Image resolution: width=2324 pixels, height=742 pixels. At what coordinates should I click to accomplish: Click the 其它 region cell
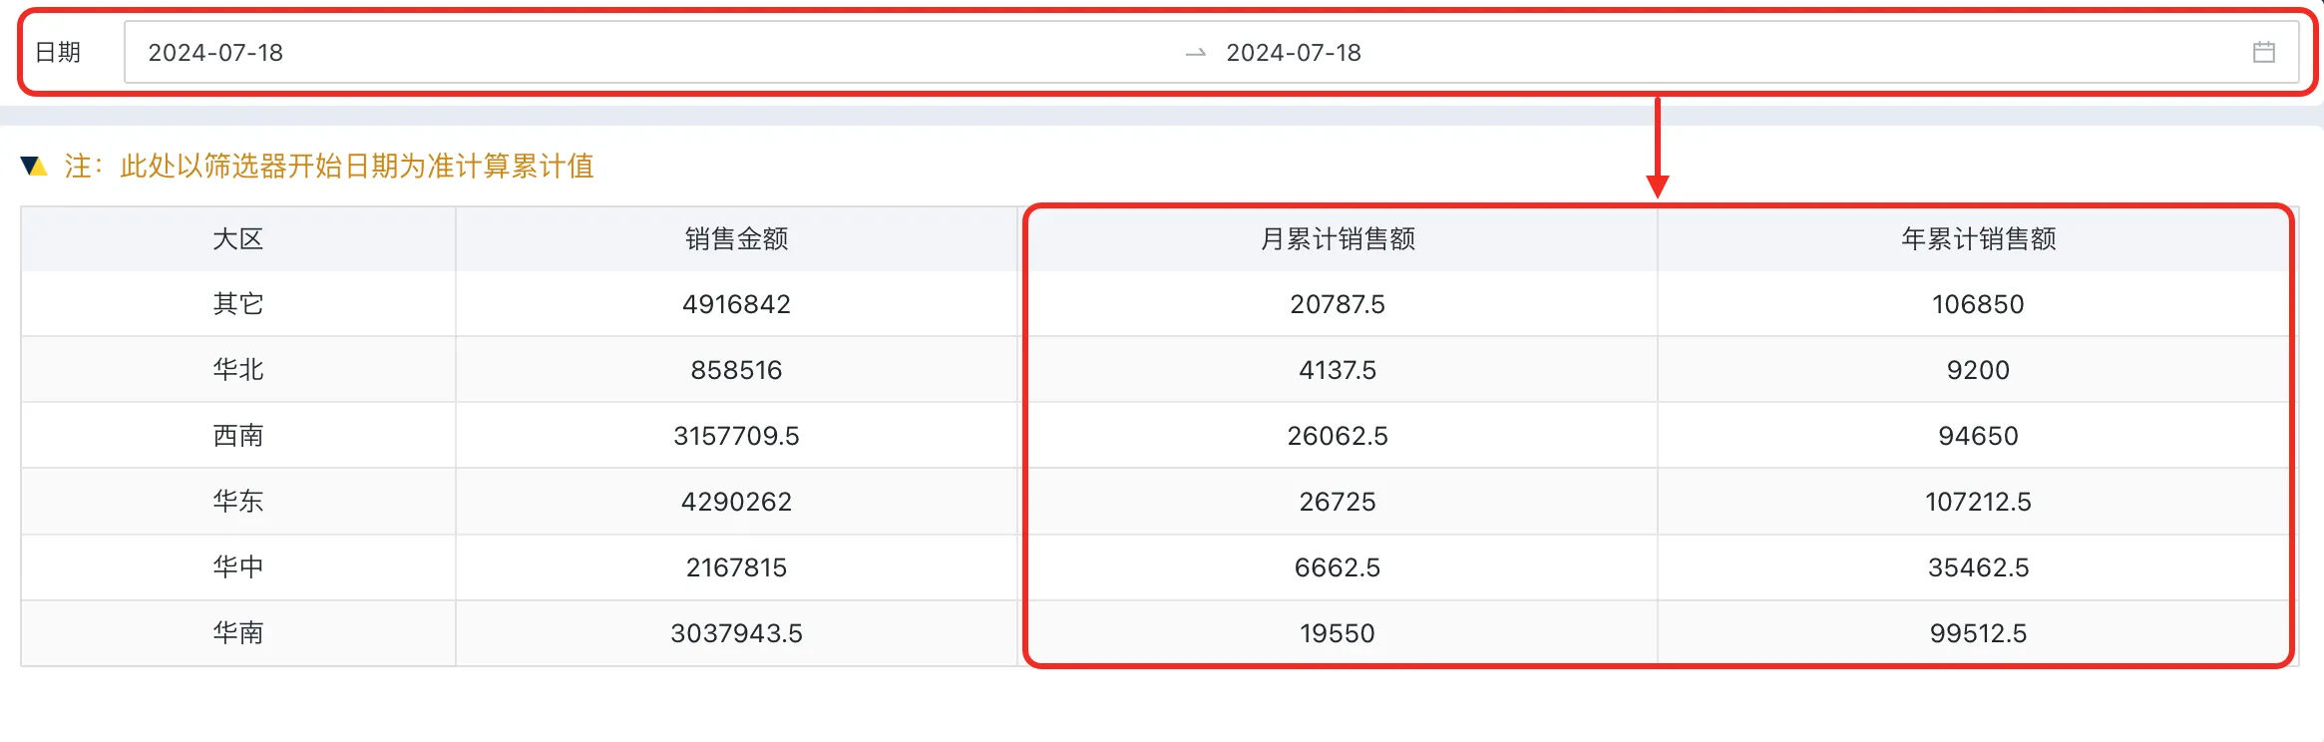click(x=238, y=304)
